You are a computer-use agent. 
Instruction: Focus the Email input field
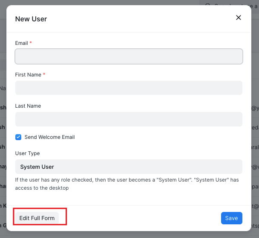129,56
